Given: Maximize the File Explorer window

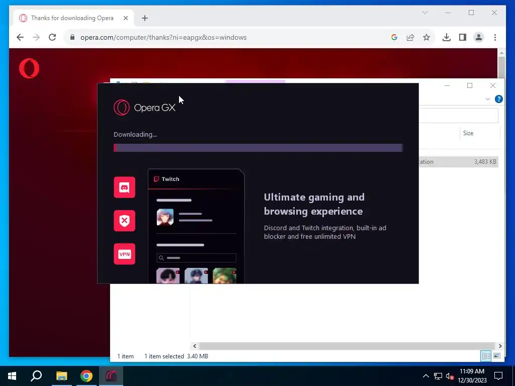Looking at the screenshot, I should [470, 85].
